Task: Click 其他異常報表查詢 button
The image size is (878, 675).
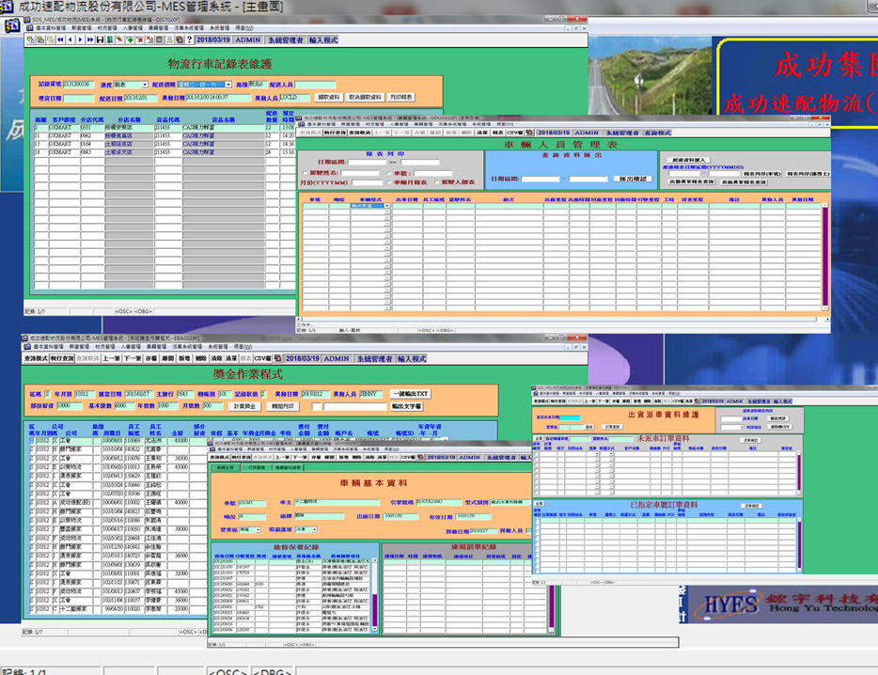Action: (744, 182)
